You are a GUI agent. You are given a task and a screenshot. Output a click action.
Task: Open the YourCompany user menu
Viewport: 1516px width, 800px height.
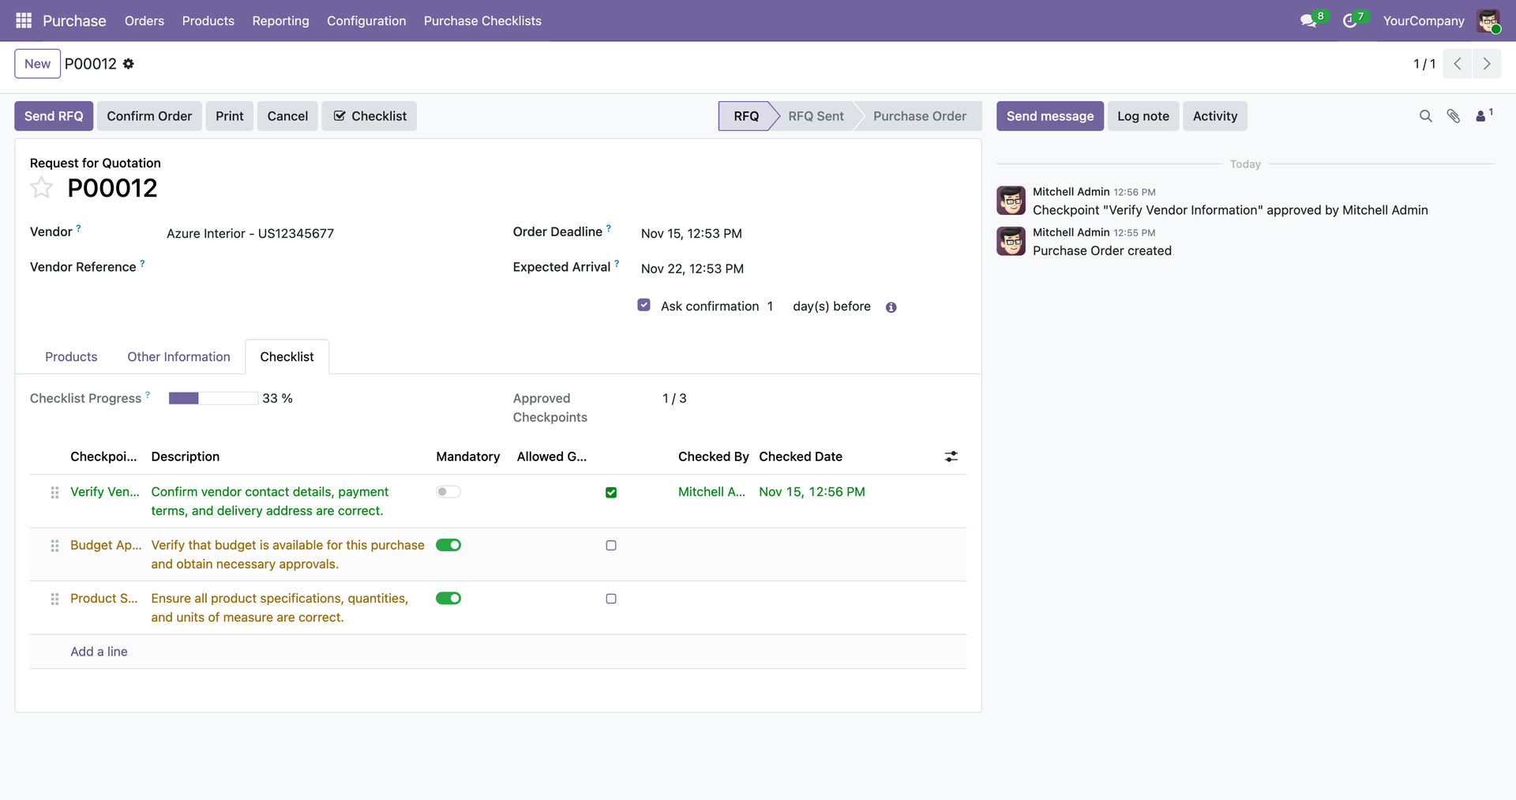coord(1423,21)
